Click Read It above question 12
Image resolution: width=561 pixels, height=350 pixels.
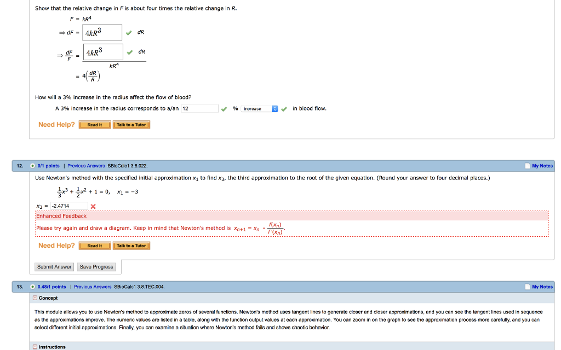click(95, 125)
